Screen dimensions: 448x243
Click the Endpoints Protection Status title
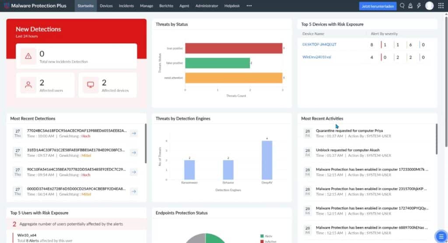tap(182, 213)
